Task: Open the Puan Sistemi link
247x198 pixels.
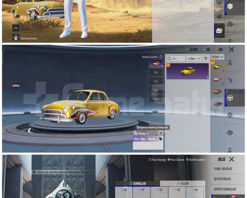Action: pos(175,160)
